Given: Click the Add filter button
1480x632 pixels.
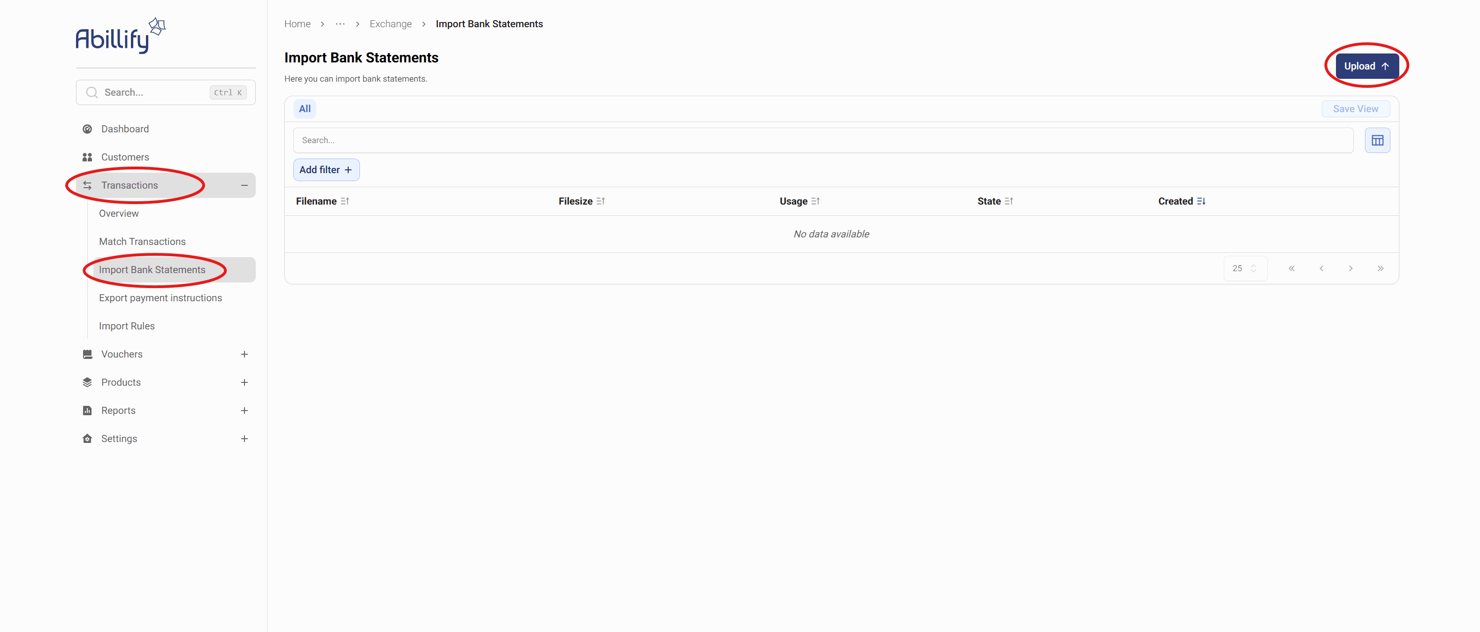Looking at the screenshot, I should click(326, 169).
